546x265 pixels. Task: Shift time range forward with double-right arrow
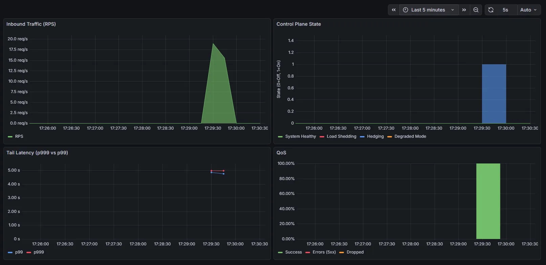464,10
